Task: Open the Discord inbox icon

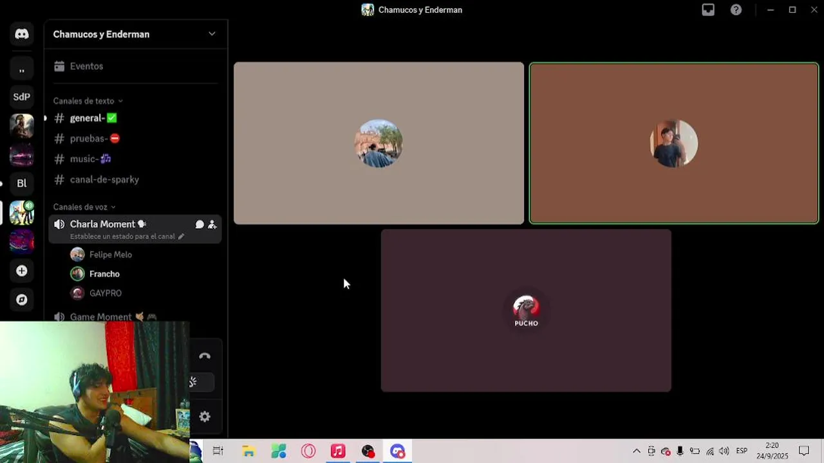Action: pyautogui.click(x=708, y=10)
